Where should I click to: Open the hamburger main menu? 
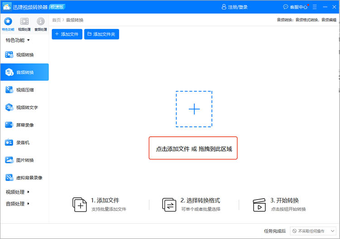pos(315,7)
